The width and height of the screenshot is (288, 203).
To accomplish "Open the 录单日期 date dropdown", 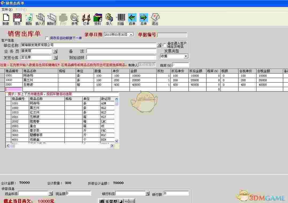I will coord(131,34).
